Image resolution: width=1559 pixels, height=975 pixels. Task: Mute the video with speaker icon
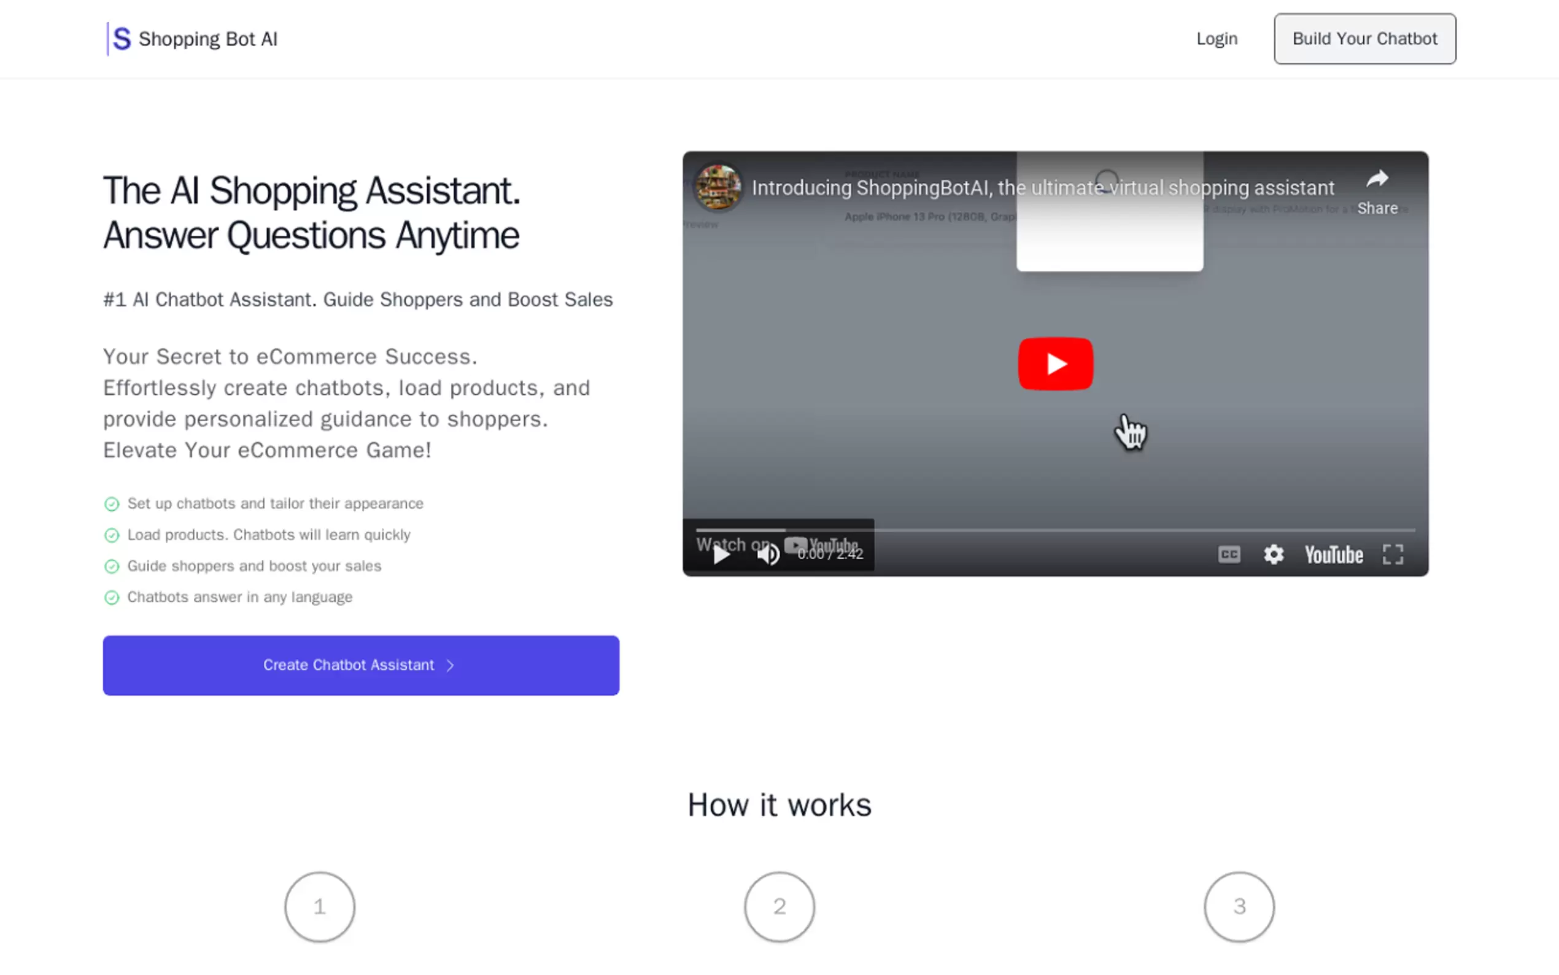(x=768, y=554)
